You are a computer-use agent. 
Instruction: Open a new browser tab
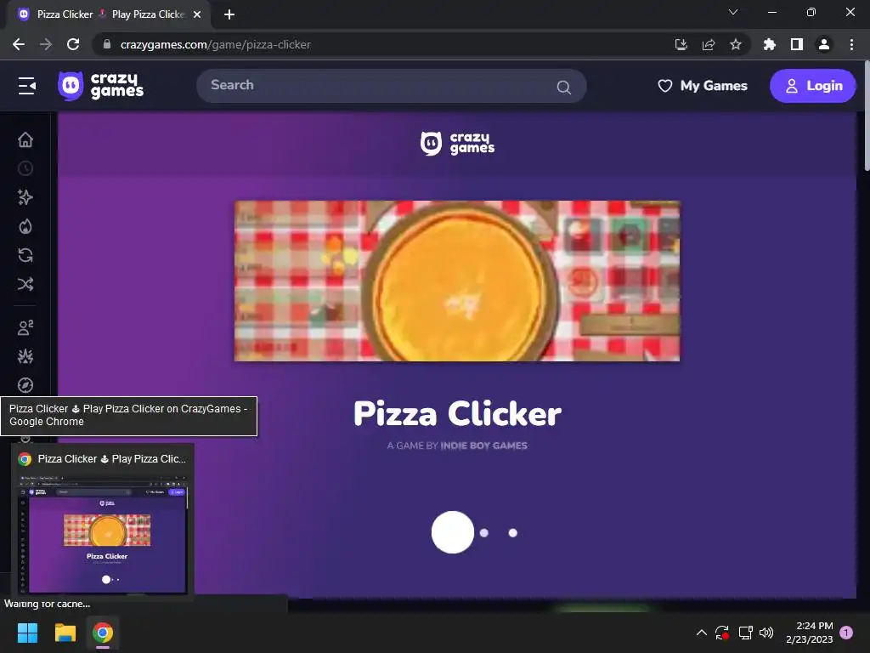pyautogui.click(x=229, y=14)
